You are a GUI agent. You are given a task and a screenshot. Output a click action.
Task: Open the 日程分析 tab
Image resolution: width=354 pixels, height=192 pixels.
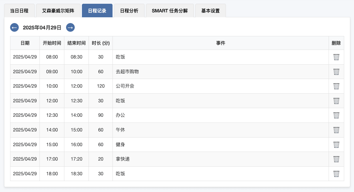tap(129, 11)
